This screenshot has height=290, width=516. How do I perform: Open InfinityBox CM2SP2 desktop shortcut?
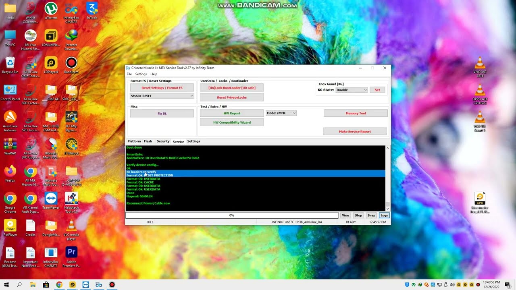(x=71, y=13)
